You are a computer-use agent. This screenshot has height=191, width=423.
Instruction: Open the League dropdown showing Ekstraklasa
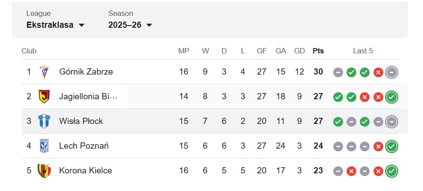click(55, 25)
